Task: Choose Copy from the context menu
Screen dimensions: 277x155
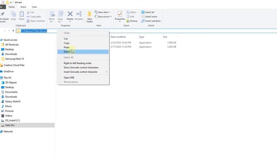Action: click(83, 43)
